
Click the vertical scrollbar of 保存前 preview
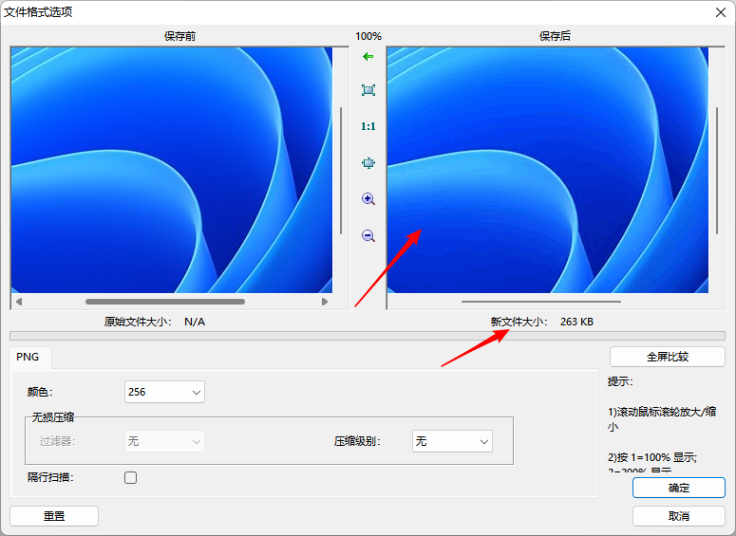[x=341, y=171]
